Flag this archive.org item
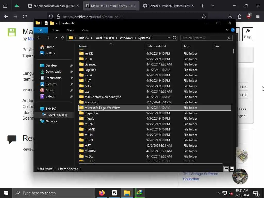Image resolution: width=264 pixels, height=198 pixels. coord(248,34)
